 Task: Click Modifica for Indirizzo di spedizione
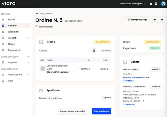(x=156, y=87)
